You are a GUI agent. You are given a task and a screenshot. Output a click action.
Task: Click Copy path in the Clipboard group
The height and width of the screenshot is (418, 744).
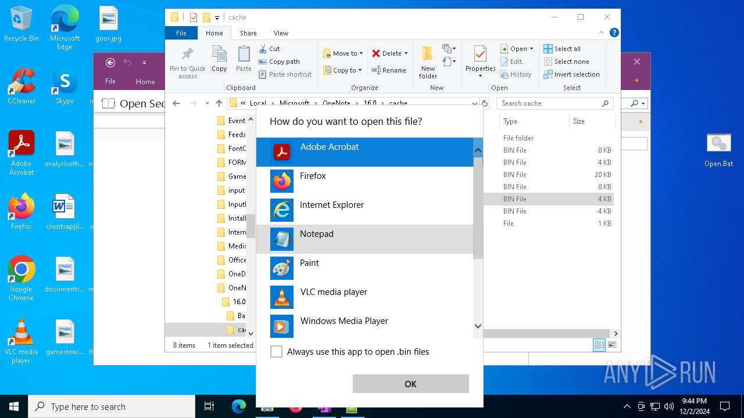279,62
